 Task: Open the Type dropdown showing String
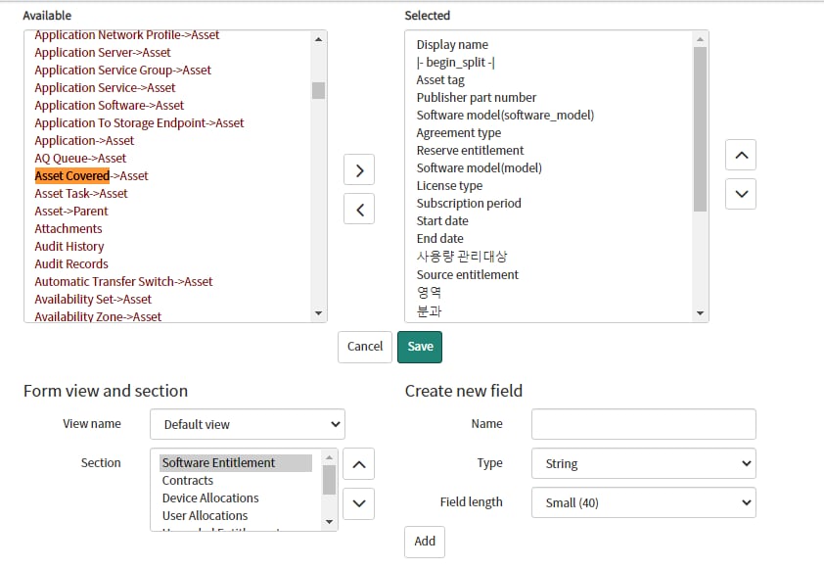pyautogui.click(x=643, y=463)
